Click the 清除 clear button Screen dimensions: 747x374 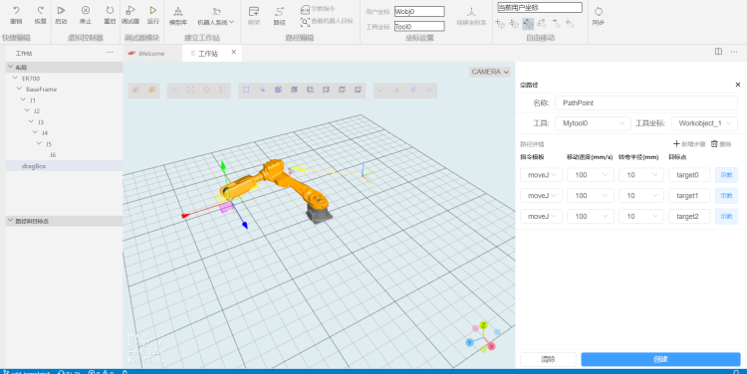[548, 359]
